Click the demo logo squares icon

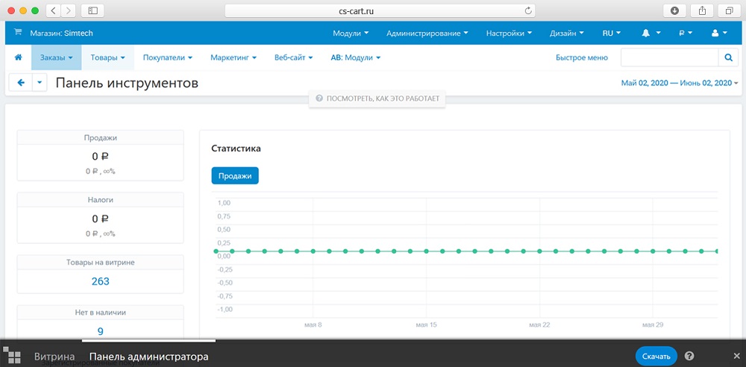[x=11, y=356]
